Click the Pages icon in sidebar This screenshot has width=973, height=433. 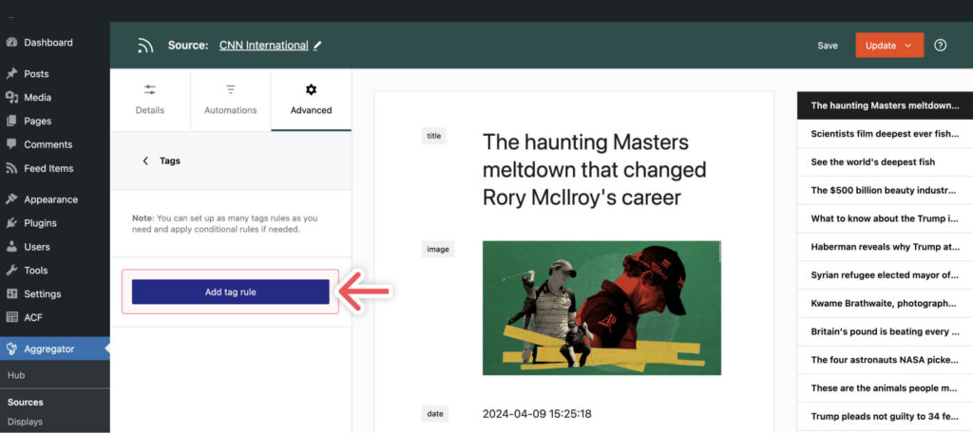[x=11, y=121]
